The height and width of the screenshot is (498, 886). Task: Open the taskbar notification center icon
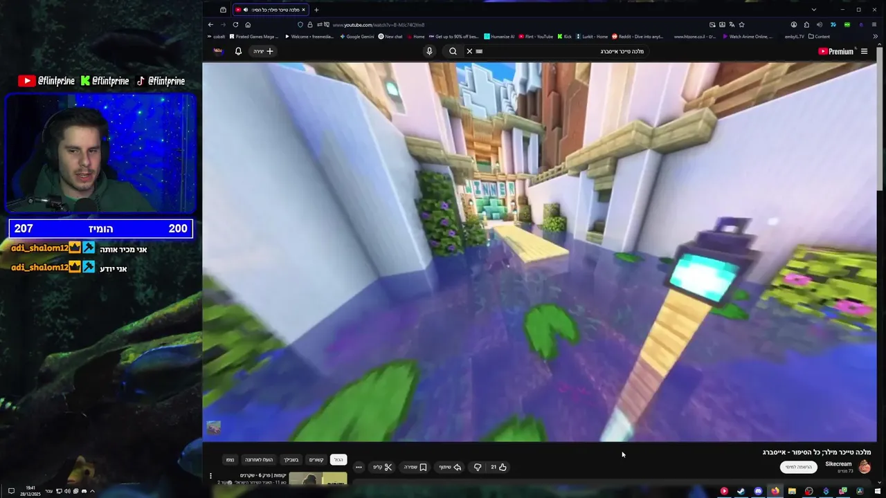coord(11,491)
